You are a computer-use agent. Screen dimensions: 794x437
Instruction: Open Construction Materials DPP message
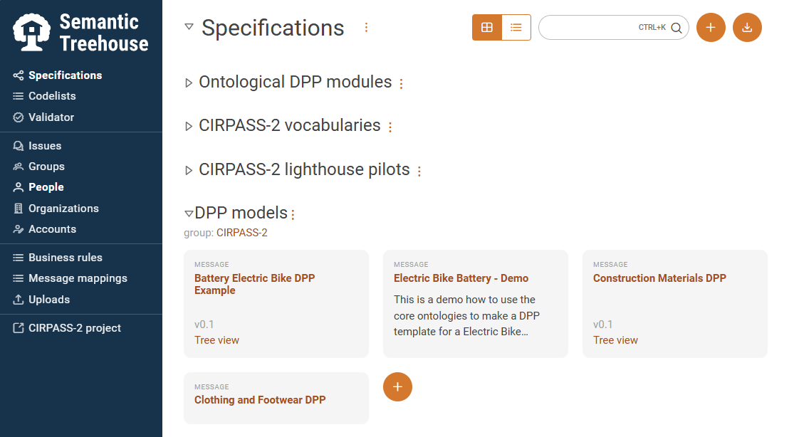[659, 278]
